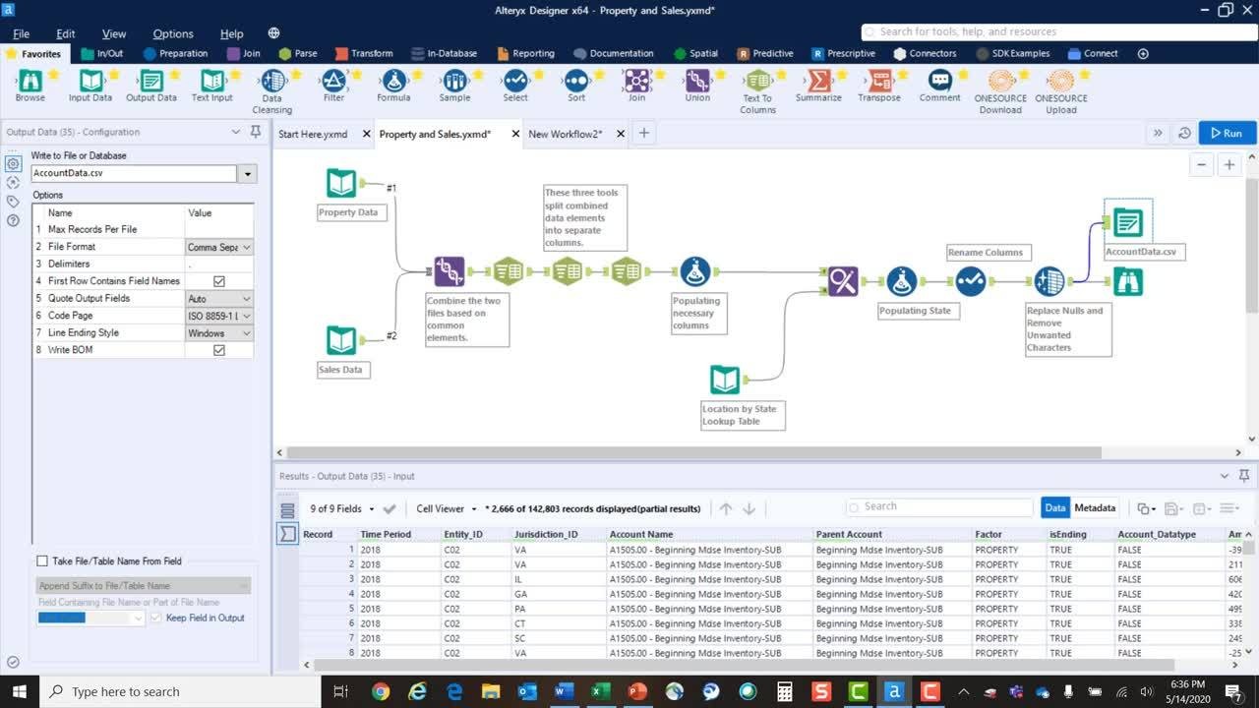Toggle the Write BOM checkbox
Viewport: 1259px width, 708px height.
tap(219, 350)
